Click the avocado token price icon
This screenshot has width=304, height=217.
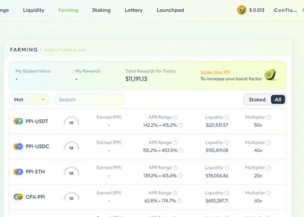click(x=242, y=10)
